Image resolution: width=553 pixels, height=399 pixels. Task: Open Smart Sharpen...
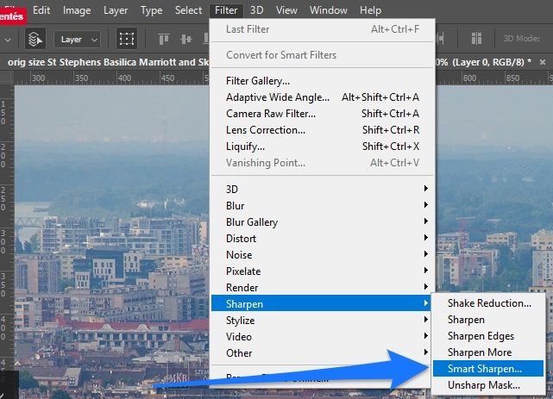point(488,369)
